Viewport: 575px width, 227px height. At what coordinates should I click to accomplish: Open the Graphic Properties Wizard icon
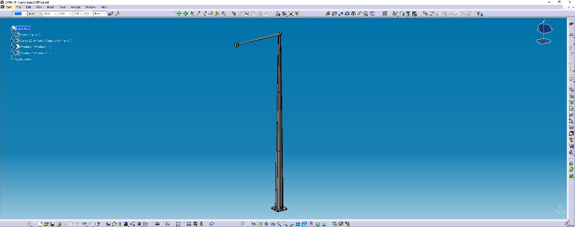[117, 14]
